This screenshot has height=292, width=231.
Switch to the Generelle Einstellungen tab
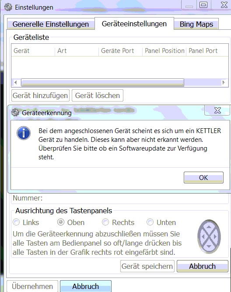point(51,24)
